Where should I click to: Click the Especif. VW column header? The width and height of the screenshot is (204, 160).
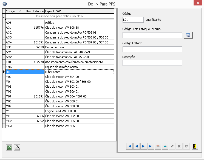click(x=79, y=11)
